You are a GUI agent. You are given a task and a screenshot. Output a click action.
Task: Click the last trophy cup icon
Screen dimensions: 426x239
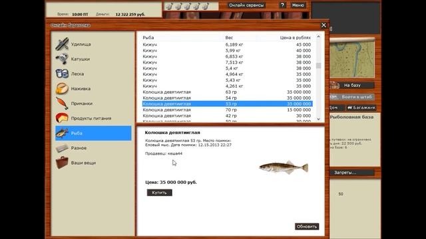point(206,6)
